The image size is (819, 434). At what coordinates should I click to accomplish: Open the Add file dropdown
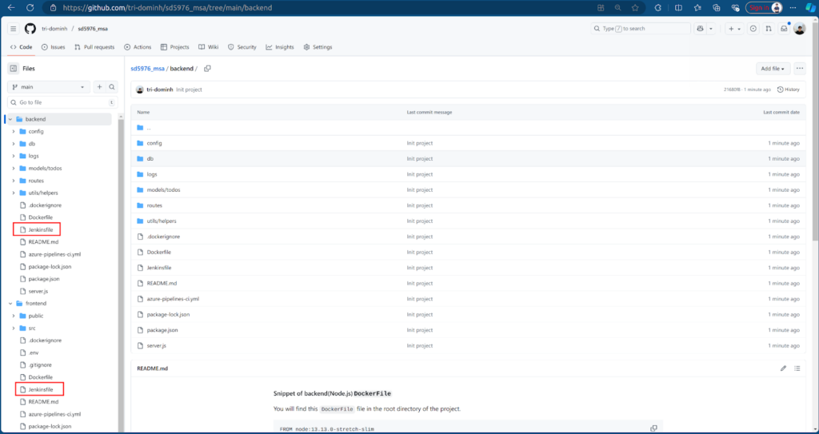(773, 69)
